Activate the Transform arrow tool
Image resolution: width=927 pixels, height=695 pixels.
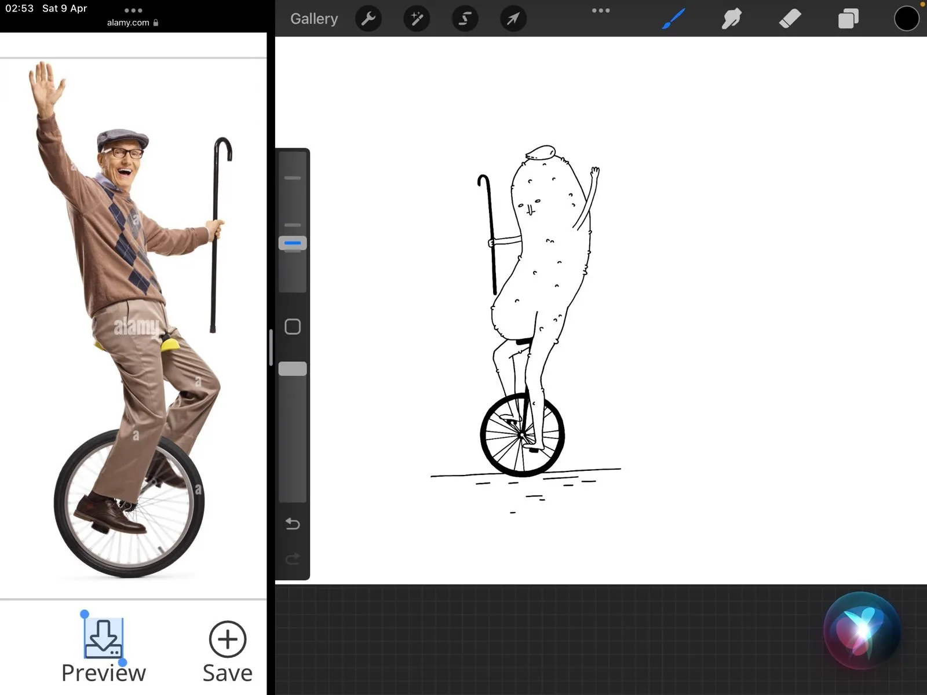[513, 19]
